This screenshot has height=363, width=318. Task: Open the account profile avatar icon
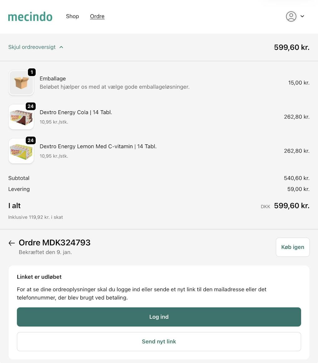coord(291,16)
